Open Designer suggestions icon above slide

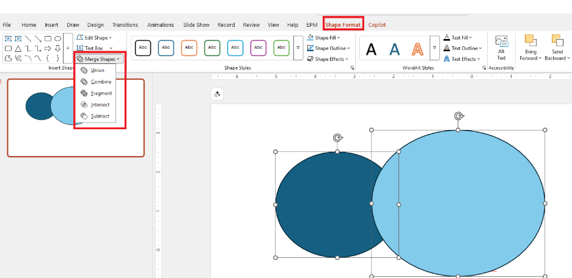pyautogui.click(x=217, y=94)
